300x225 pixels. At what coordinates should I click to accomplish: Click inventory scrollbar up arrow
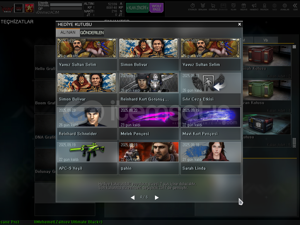(294, 47)
